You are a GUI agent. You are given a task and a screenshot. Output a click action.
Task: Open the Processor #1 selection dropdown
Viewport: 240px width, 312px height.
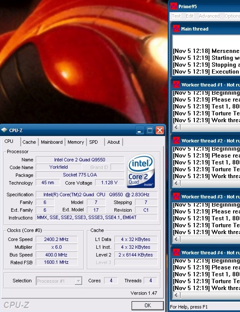pos(59,281)
